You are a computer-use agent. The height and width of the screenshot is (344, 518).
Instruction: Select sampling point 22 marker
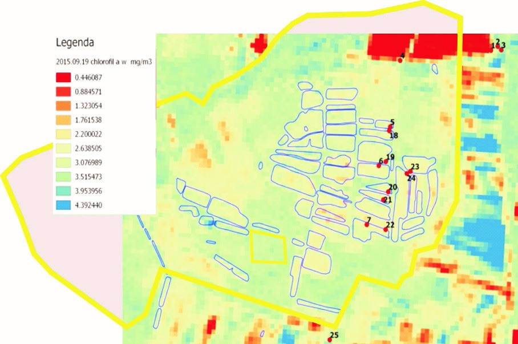click(x=386, y=230)
